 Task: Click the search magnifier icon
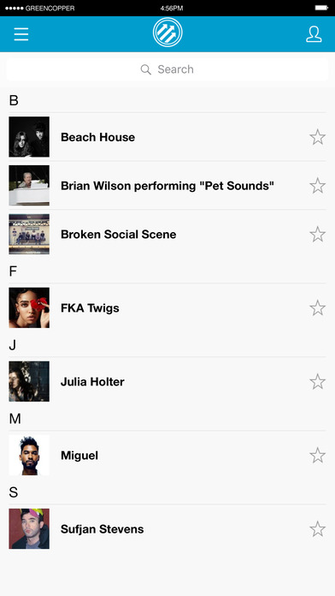tap(145, 69)
